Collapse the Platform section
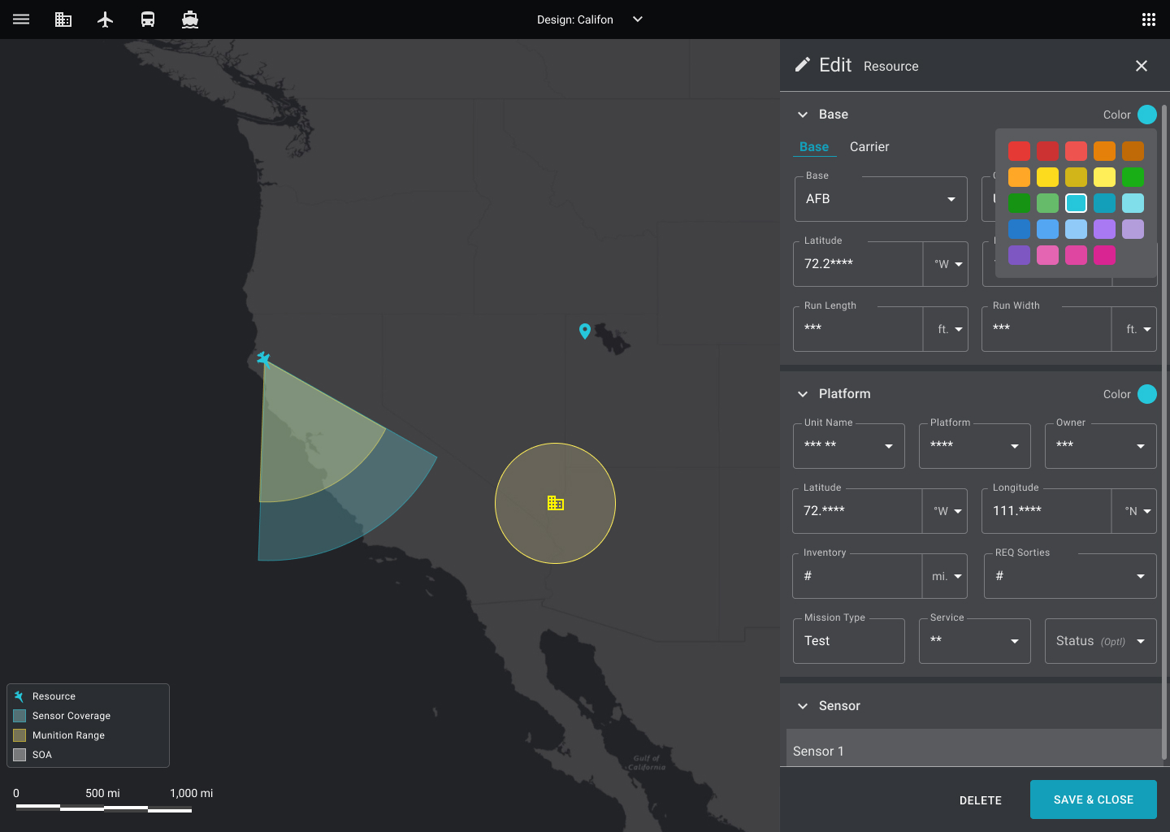 [x=803, y=394]
